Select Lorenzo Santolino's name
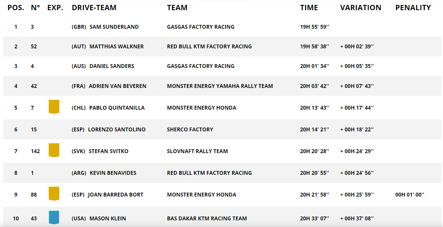 116,130
